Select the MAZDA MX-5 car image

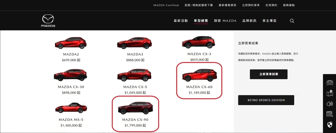[x=71, y=108]
